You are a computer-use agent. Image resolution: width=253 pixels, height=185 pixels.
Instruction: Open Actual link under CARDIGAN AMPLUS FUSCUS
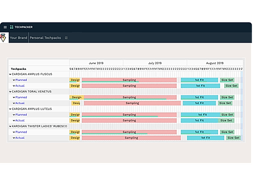20,86
